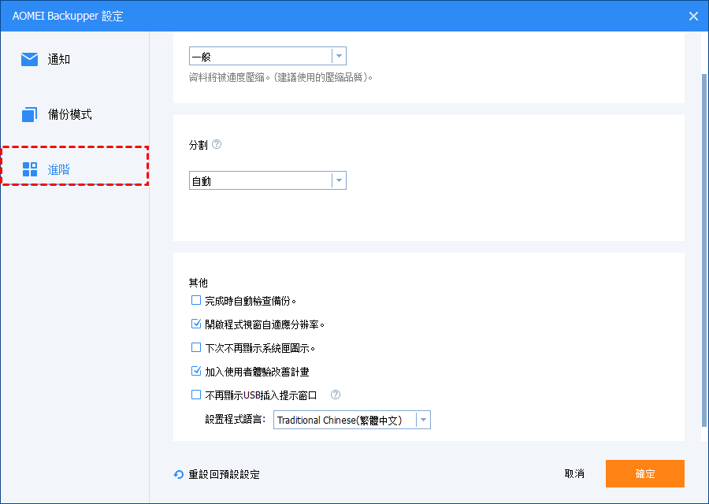The height and width of the screenshot is (504, 709).
Task: Confirm settings with the 確定 button
Action: [x=644, y=474]
